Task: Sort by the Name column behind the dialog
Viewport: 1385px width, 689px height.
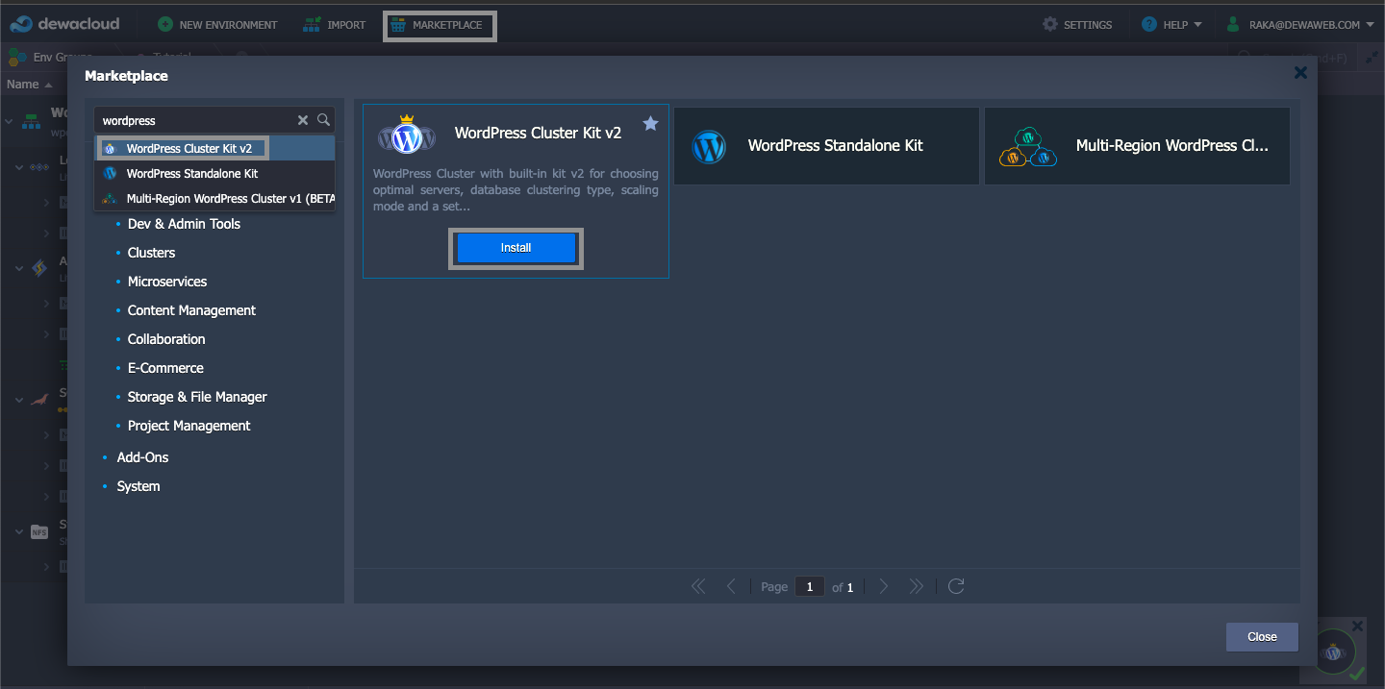Action: coord(29,85)
